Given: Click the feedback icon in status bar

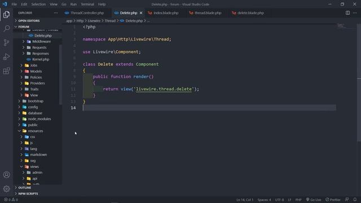Looking at the screenshot, I should pos(347,200).
